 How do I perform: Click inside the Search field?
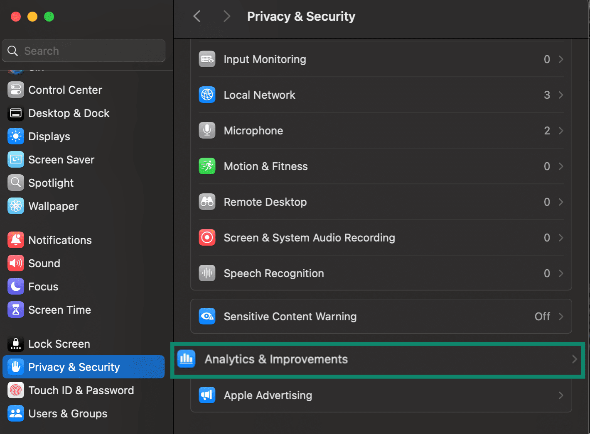(83, 51)
